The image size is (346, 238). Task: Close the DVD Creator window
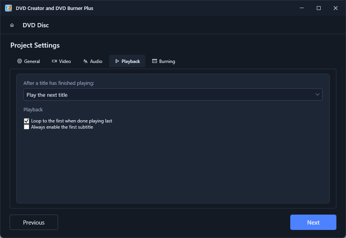click(335, 8)
